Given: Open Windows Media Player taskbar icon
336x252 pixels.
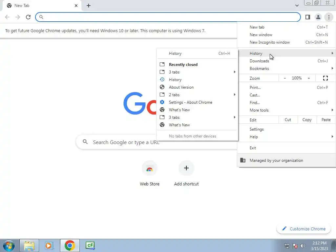Looking at the screenshot, I should point(49,245).
